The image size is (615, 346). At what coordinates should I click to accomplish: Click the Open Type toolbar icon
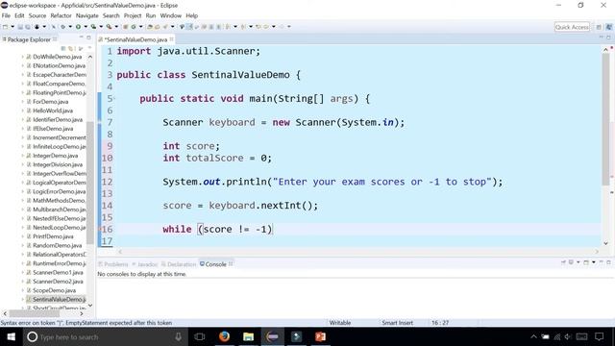pyautogui.click(x=150, y=27)
